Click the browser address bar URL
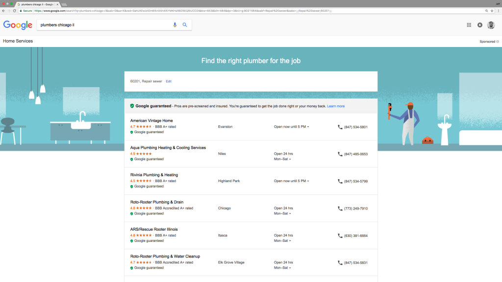 (x=182, y=11)
